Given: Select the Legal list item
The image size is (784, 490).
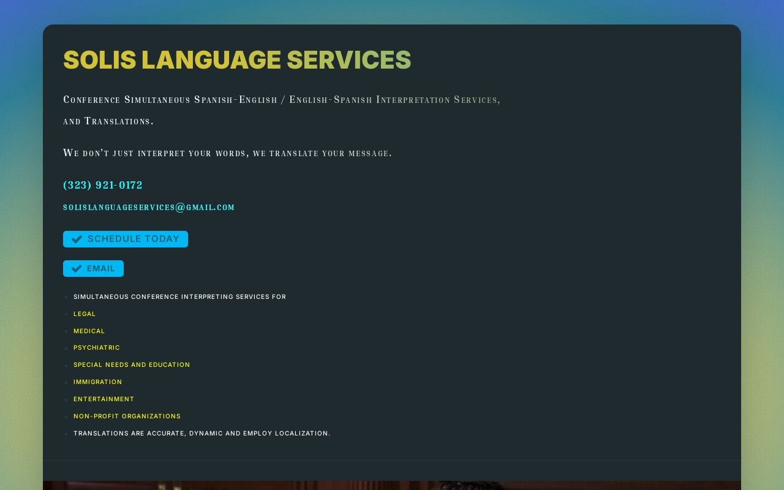Looking at the screenshot, I should coord(85,314).
